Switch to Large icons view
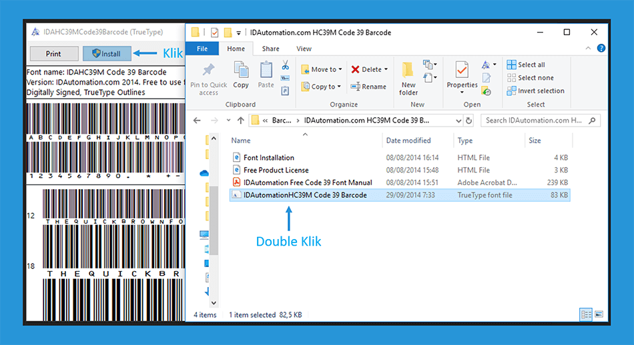The width and height of the screenshot is (634, 345). click(599, 314)
